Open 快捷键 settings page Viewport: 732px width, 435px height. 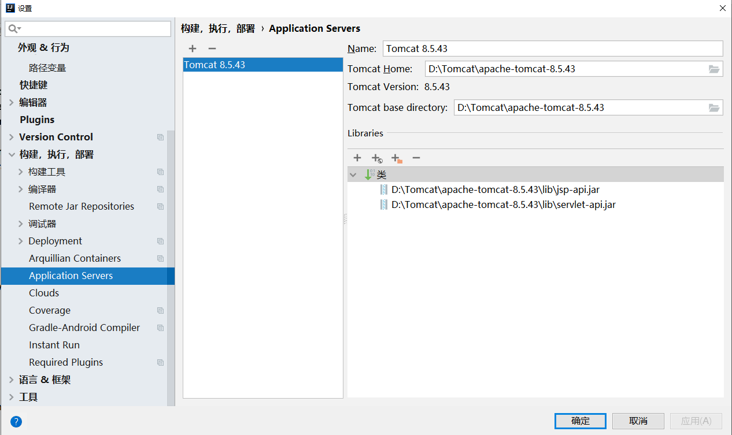(34, 85)
